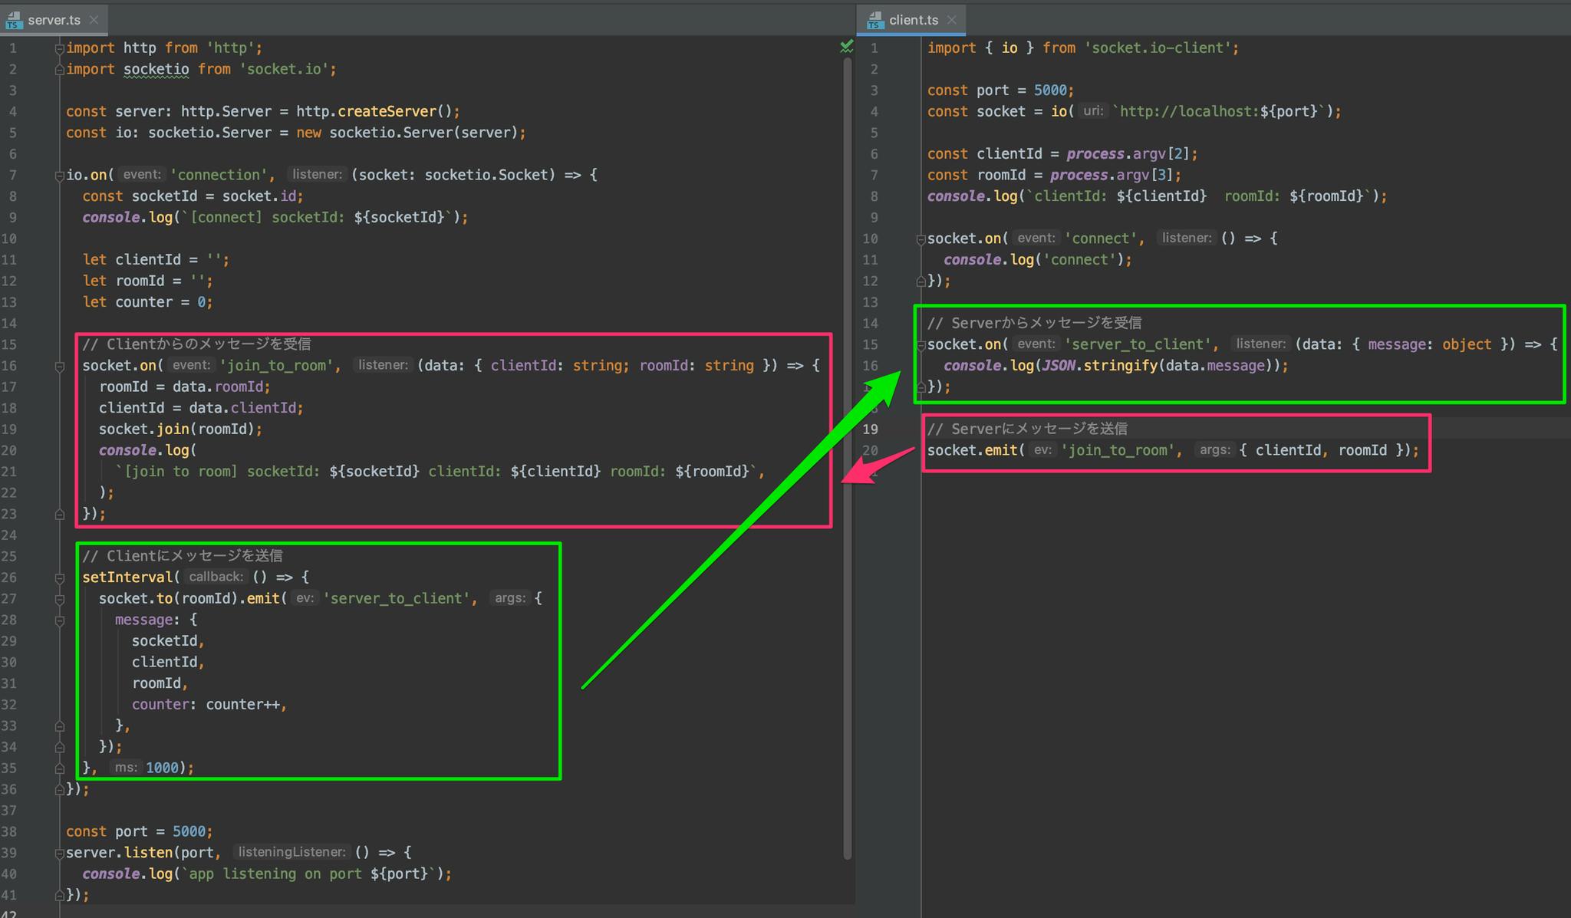Click the 'listener:' inlay hint on server.ts line 7
Screen dimensions: 1571x918
click(317, 175)
